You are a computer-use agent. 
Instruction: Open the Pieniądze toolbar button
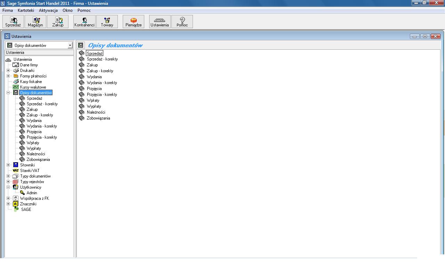click(x=133, y=22)
